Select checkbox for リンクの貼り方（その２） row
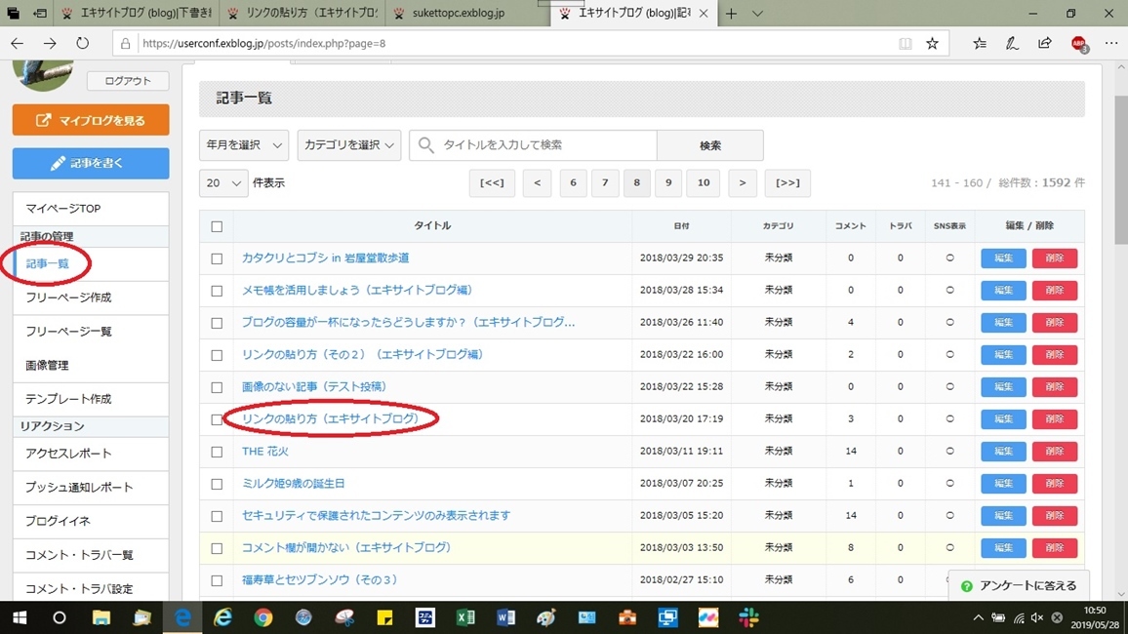 click(x=217, y=355)
